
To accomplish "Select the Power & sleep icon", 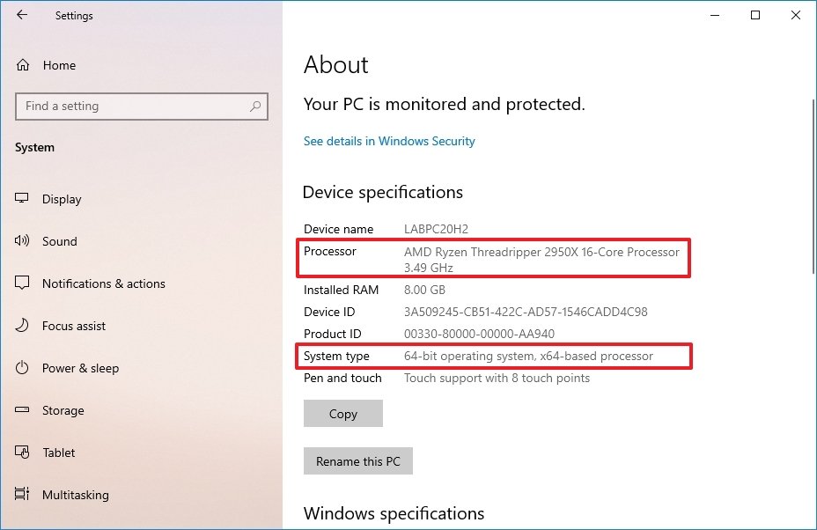I will 21,368.
